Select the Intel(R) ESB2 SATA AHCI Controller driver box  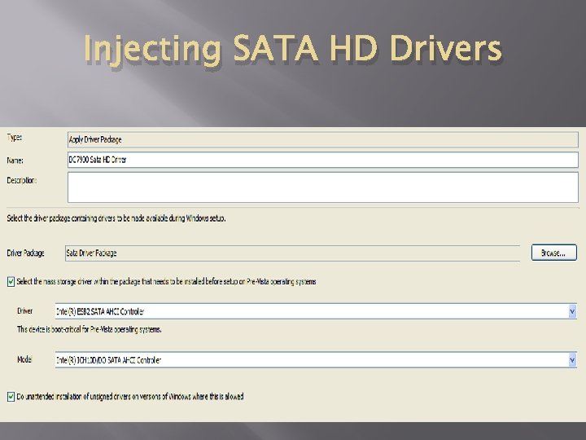316,311
